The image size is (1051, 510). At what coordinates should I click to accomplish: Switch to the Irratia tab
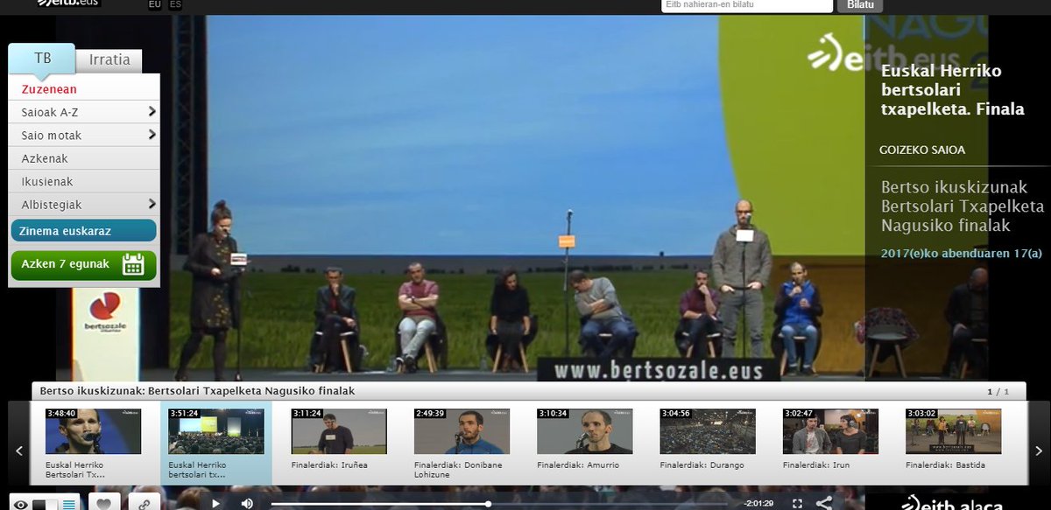coord(109,60)
